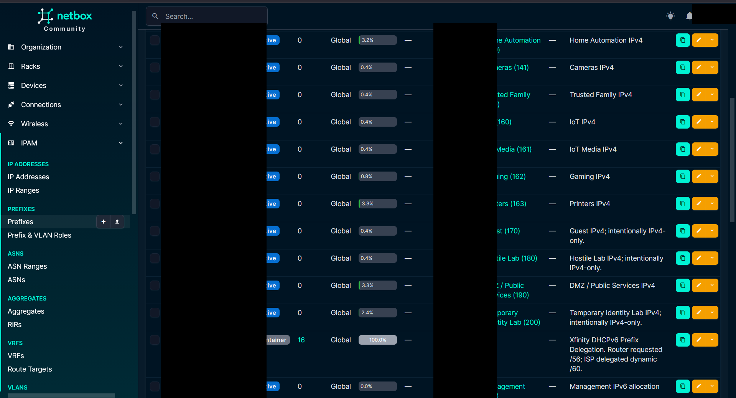Expand the Wireless menu section
This screenshot has height=398, width=736.
(x=66, y=124)
